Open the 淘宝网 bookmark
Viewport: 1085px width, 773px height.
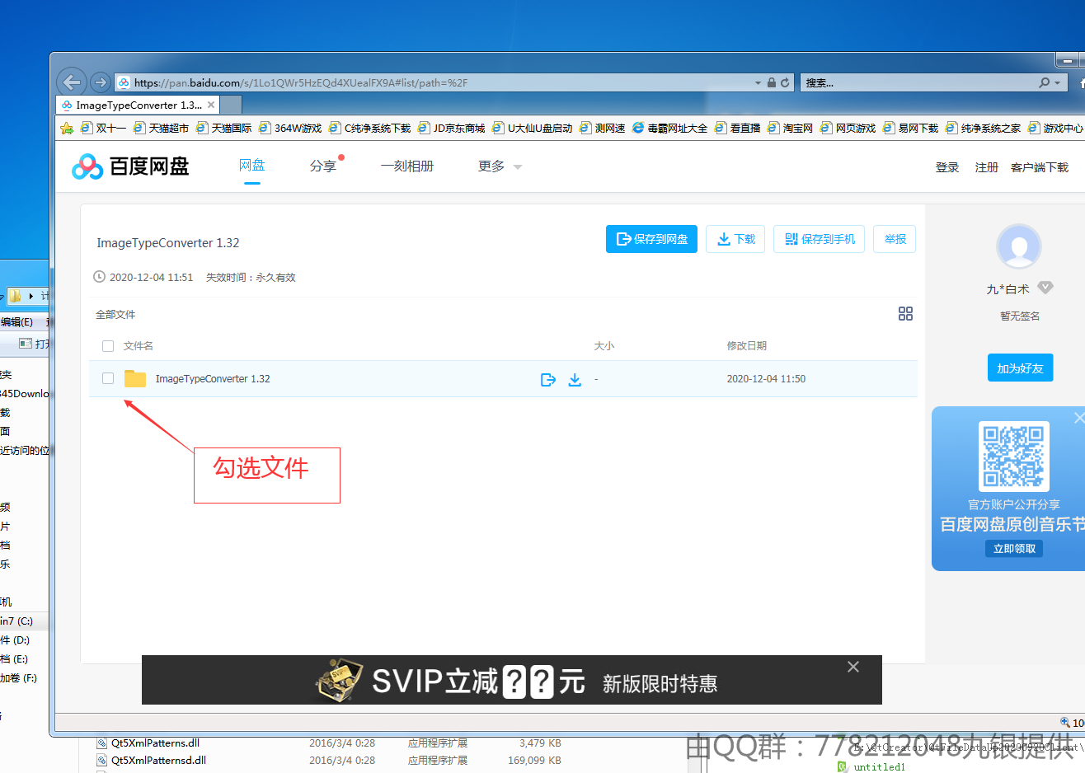(790, 128)
